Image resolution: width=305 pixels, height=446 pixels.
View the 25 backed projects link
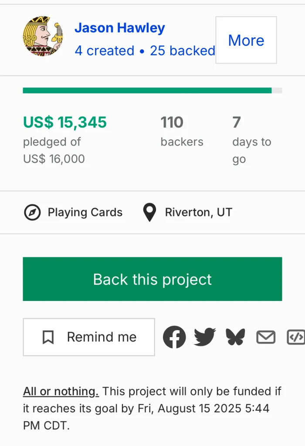click(182, 51)
